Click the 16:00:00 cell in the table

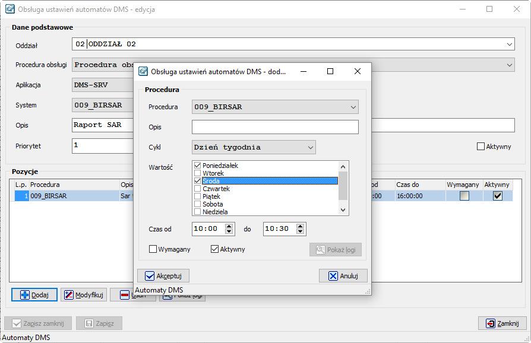[x=420, y=196]
